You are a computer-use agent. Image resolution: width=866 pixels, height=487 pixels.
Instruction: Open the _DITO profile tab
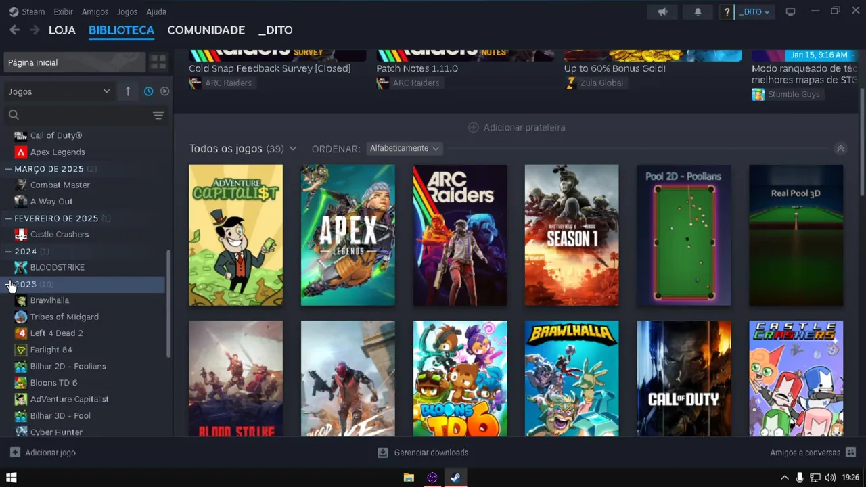pos(275,30)
